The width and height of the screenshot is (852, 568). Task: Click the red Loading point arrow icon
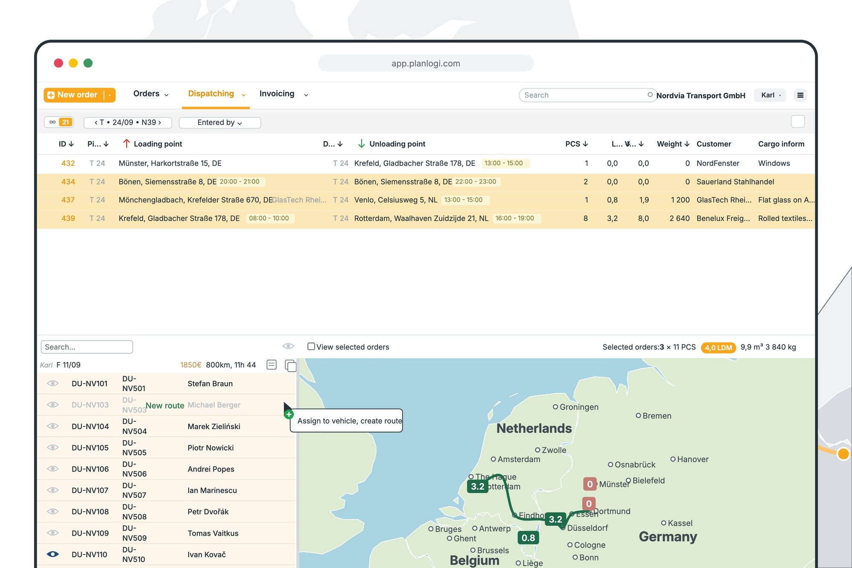click(126, 144)
